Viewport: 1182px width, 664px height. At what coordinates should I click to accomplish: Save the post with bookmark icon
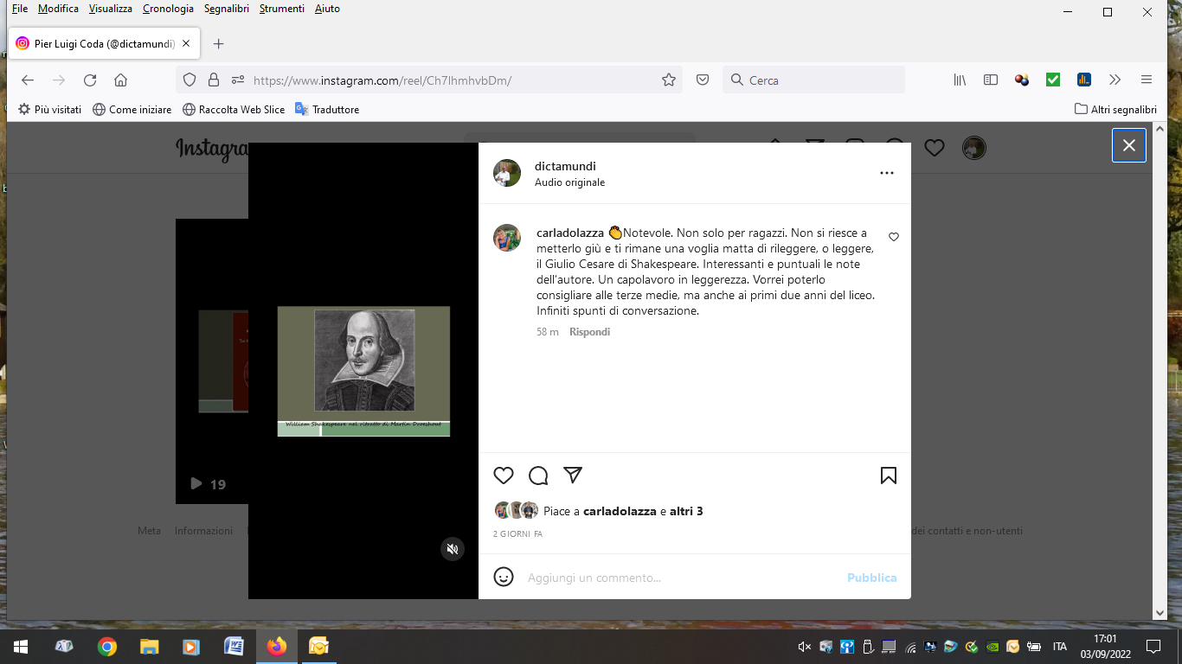pos(889,476)
